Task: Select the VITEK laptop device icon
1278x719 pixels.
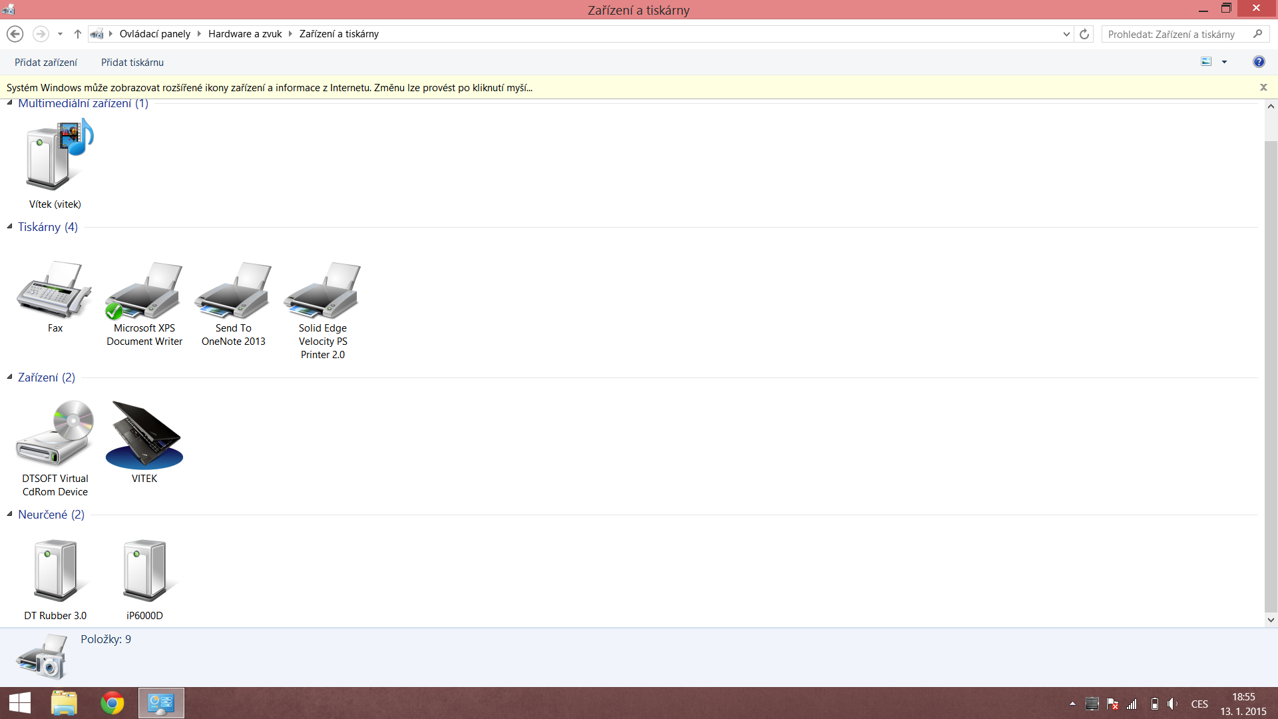Action: click(144, 434)
